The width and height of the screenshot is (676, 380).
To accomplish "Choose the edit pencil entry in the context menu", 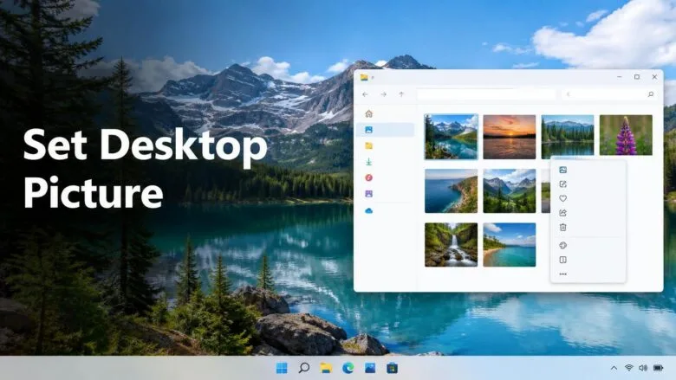I will [562, 184].
